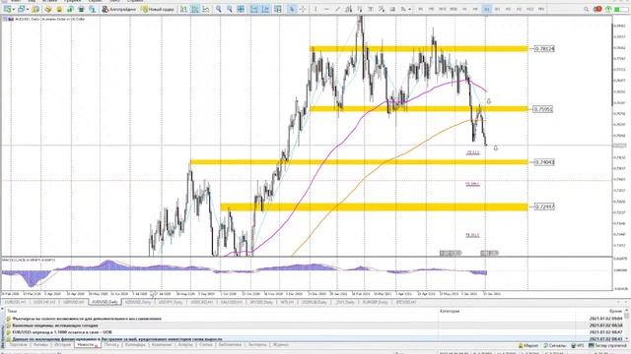Select the M5 timeframe button

pos(432,9)
